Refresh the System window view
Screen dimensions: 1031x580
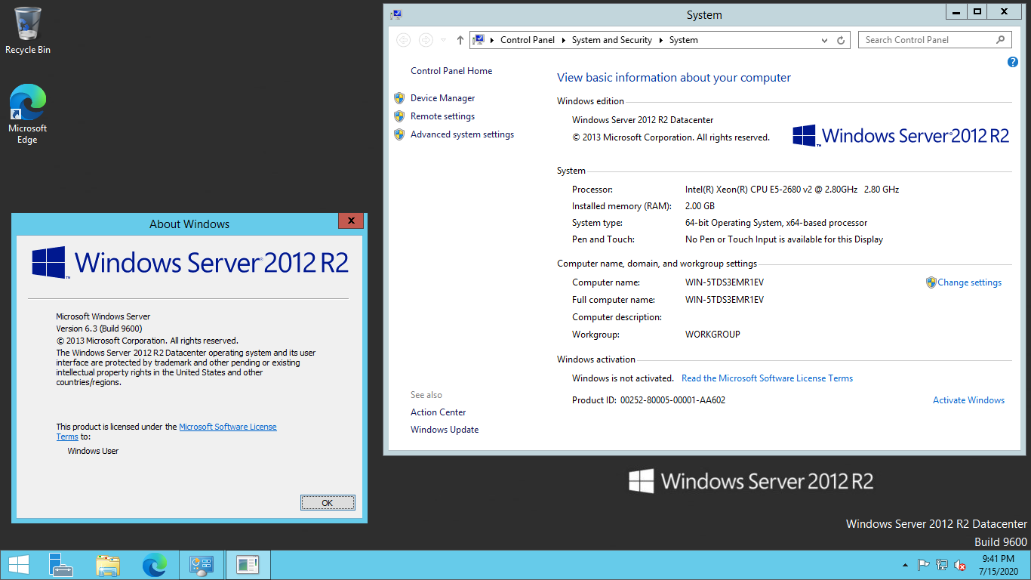click(x=842, y=40)
